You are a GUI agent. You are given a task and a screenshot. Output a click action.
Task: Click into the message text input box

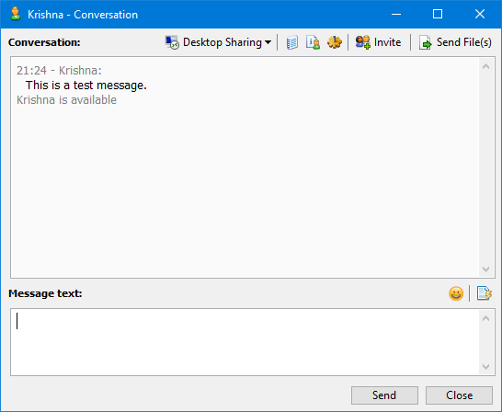pos(245,342)
